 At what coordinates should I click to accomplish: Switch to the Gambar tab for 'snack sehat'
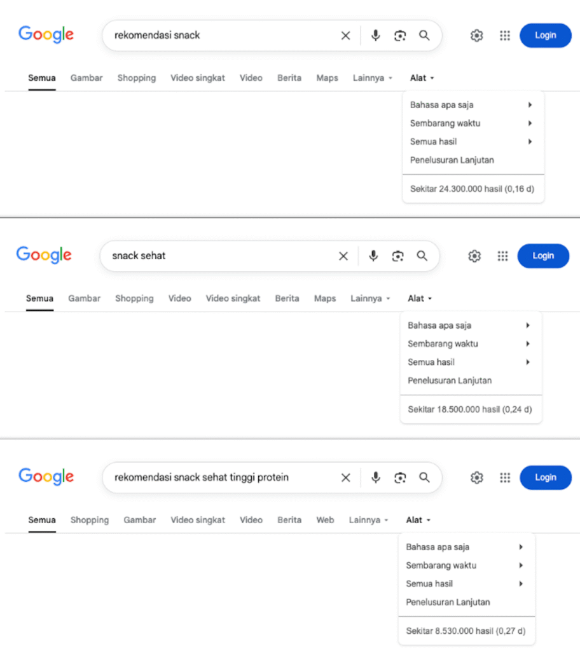tap(84, 298)
